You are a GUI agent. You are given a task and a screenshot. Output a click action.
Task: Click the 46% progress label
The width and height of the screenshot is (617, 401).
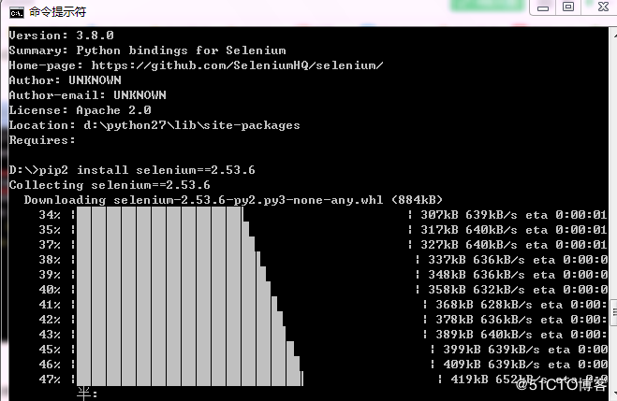[x=50, y=365]
